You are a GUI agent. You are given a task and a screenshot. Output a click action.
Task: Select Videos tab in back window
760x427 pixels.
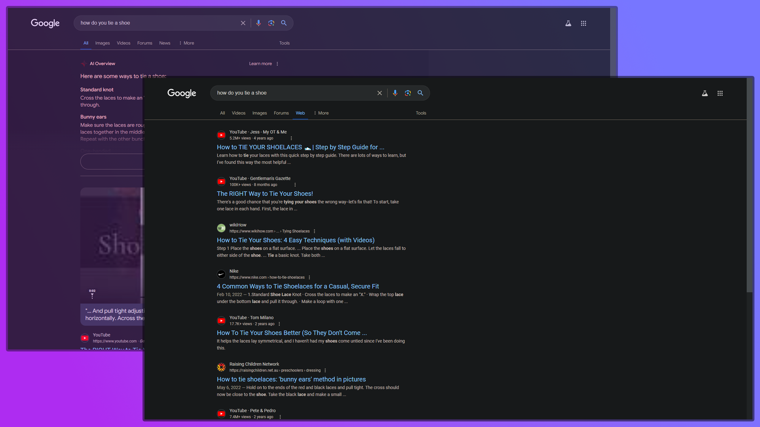click(x=123, y=43)
